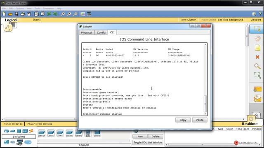Open the File menu
The image size is (264, 148).
4,8
